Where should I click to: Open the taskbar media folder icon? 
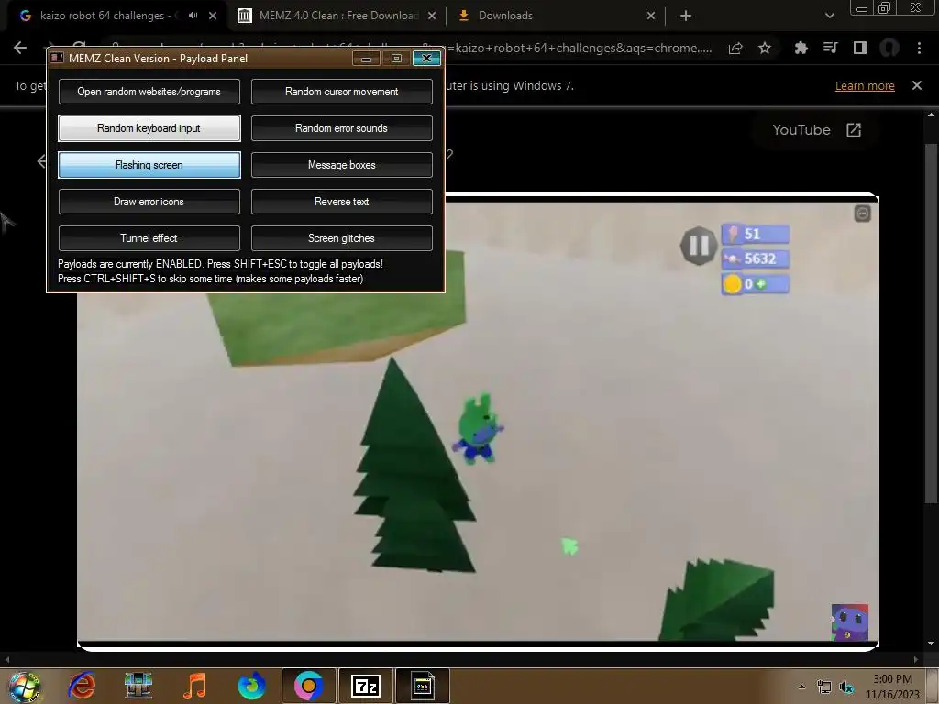tap(138, 686)
